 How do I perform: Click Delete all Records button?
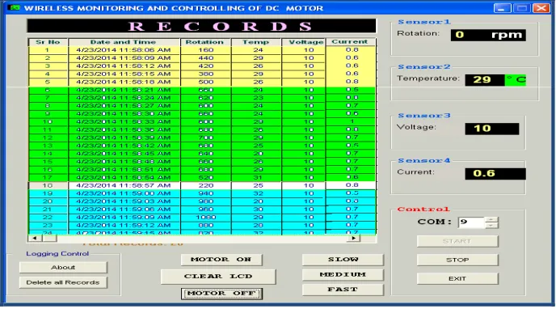pyautogui.click(x=63, y=282)
